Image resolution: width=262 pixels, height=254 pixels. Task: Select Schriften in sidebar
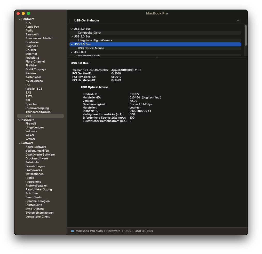tap(31, 193)
